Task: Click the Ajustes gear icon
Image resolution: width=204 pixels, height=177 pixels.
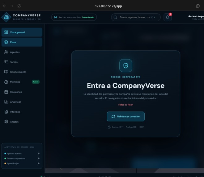Action: point(6,122)
